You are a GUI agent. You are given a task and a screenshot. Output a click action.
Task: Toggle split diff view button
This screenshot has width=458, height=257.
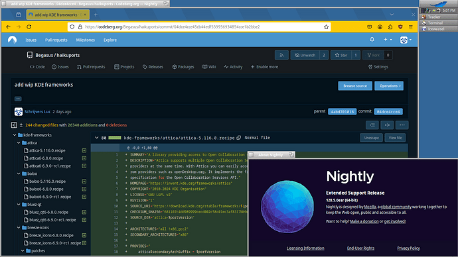coord(387,125)
